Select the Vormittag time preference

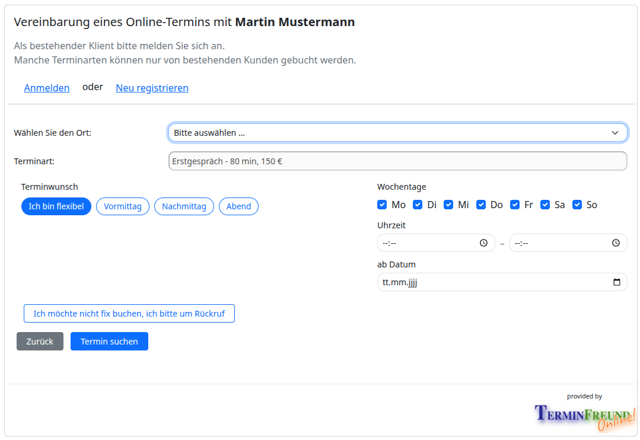(x=122, y=206)
